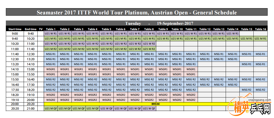Click the 21:00 end time cell

(x=31, y=108)
